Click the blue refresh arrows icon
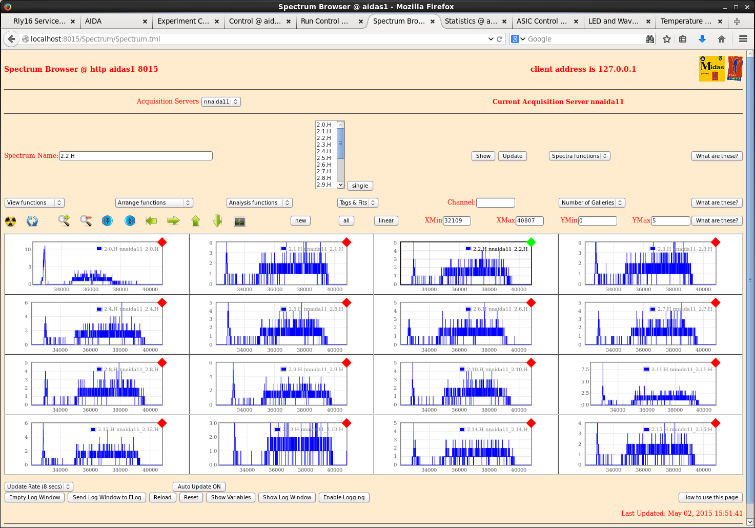The width and height of the screenshot is (755, 528). tap(32, 221)
